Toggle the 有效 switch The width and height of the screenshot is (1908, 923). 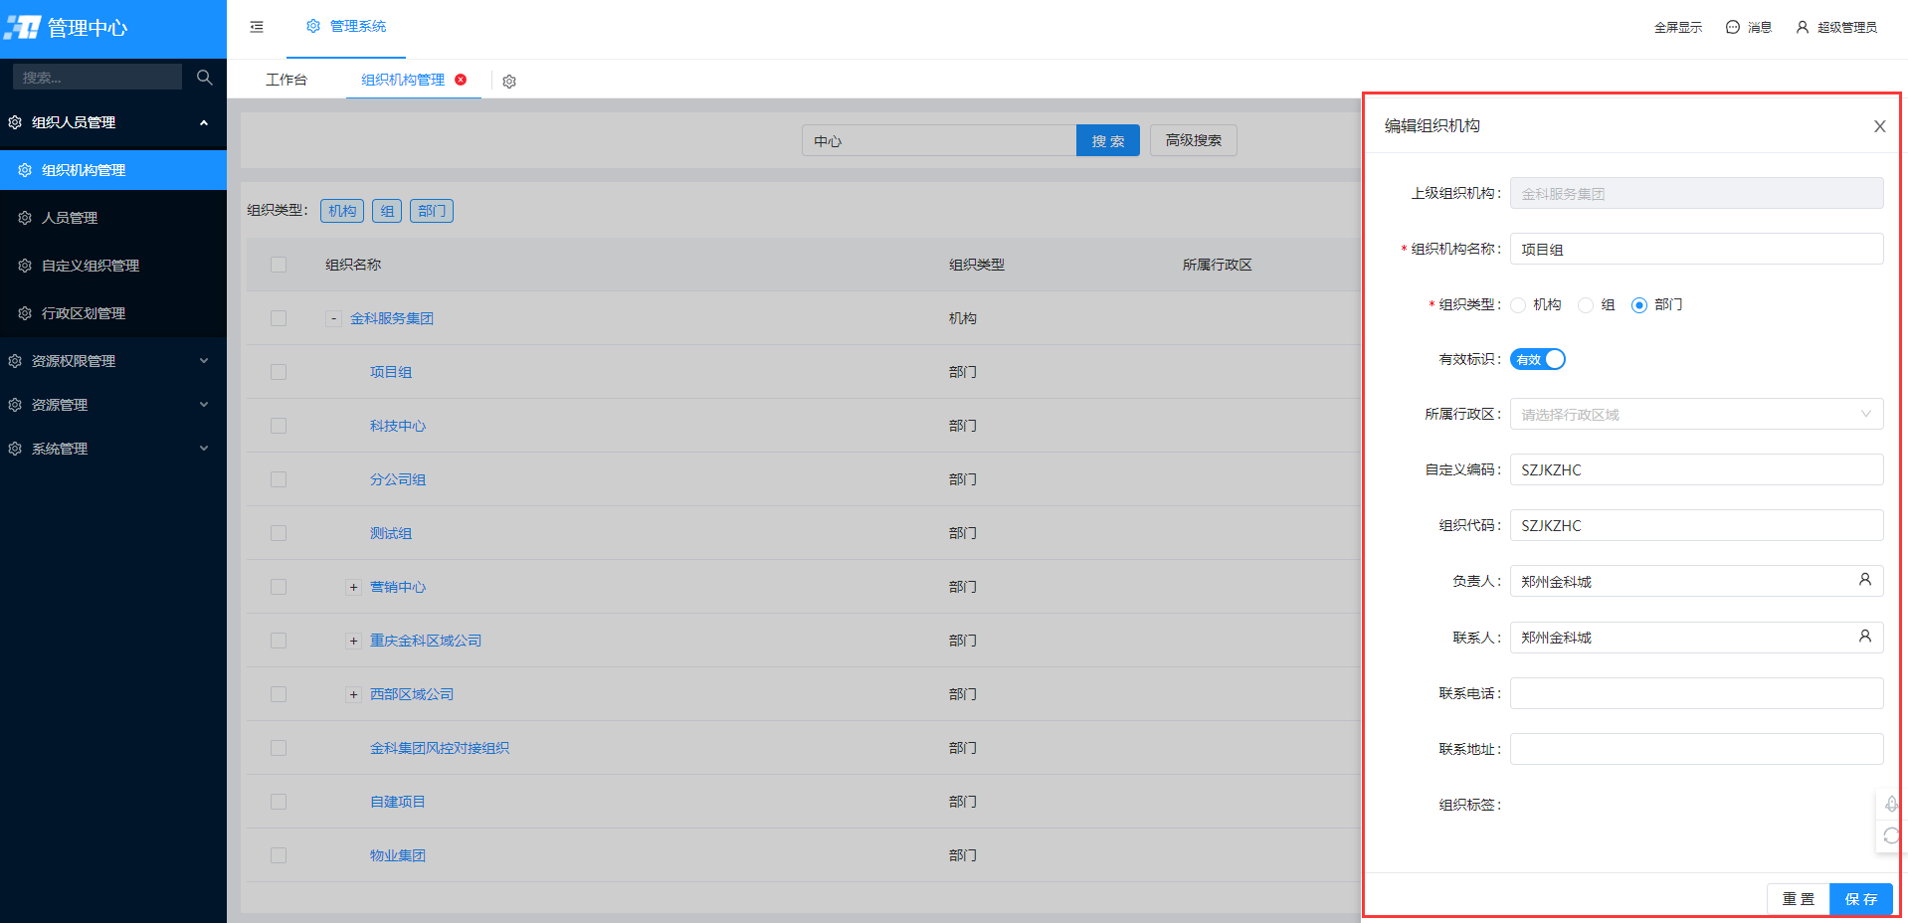pos(1538,359)
